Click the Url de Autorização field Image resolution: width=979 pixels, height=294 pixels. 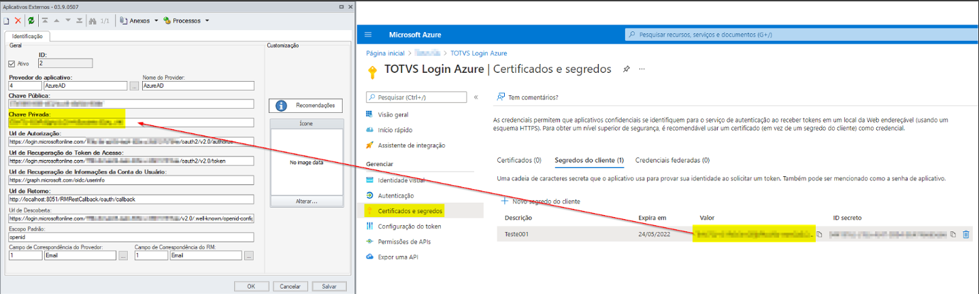pyautogui.click(x=131, y=142)
